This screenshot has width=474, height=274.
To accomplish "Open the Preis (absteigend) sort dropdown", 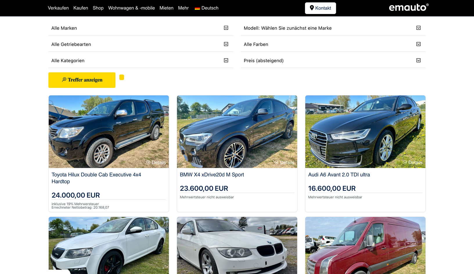I will pos(333,61).
